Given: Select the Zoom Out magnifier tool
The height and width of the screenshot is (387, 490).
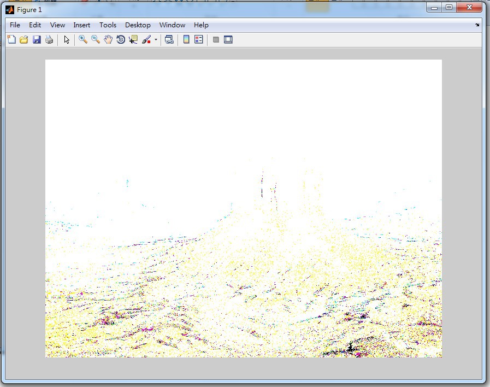Looking at the screenshot, I should (96, 39).
